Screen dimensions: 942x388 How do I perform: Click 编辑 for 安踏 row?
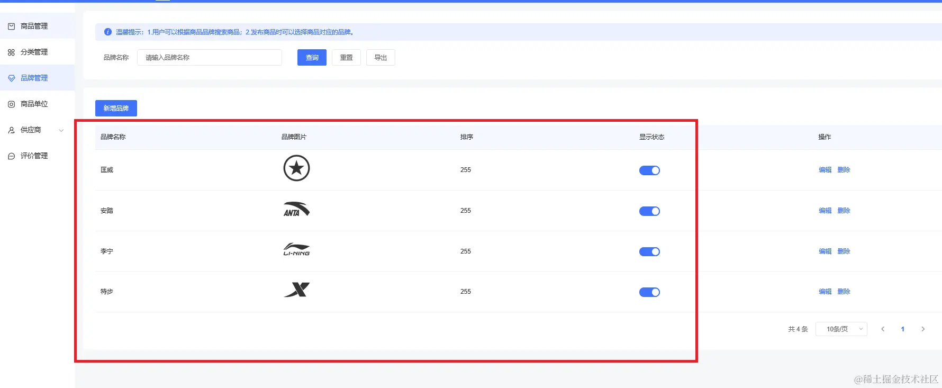[x=825, y=211]
